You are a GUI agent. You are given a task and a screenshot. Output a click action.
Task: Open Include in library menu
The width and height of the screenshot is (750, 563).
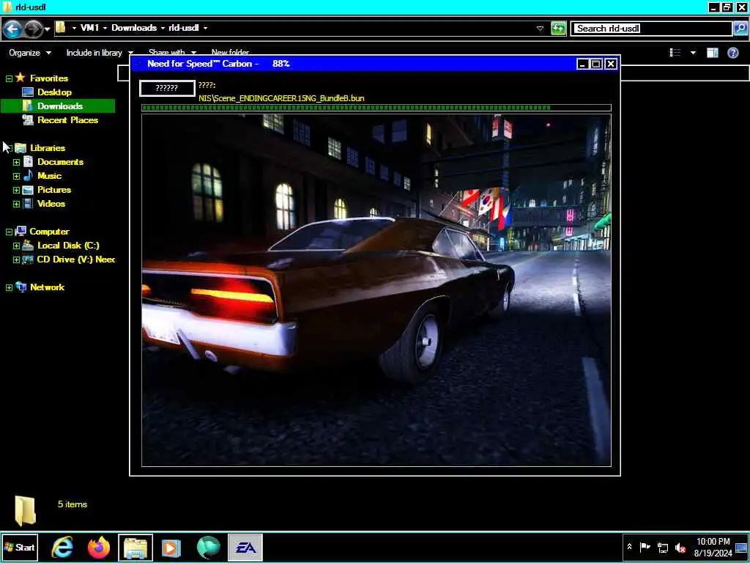tap(100, 53)
